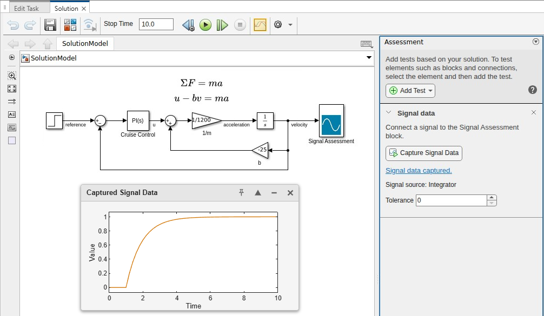Save the SolutionModel
The height and width of the screenshot is (316, 544).
click(50, 24)
